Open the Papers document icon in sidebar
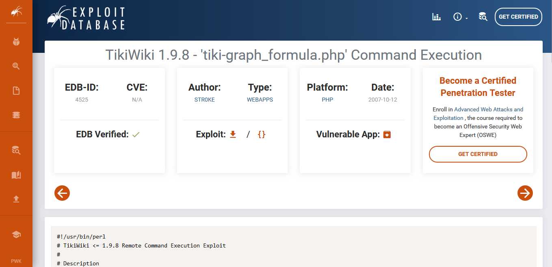 click(x=16, y=91)
